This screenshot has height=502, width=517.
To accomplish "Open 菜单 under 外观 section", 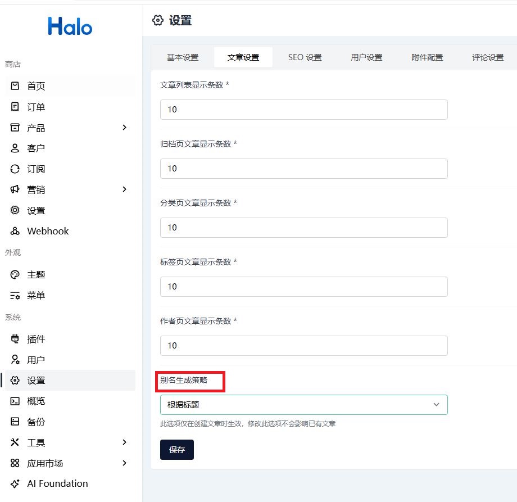I will [70, 296].
